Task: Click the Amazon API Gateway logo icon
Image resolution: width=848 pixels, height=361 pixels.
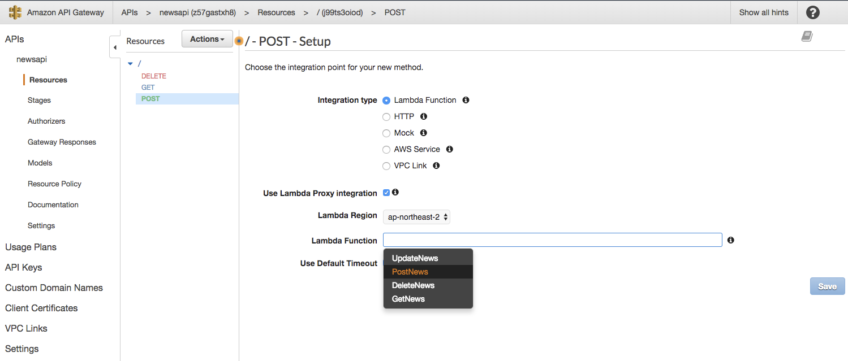Action: pos(15,12)
